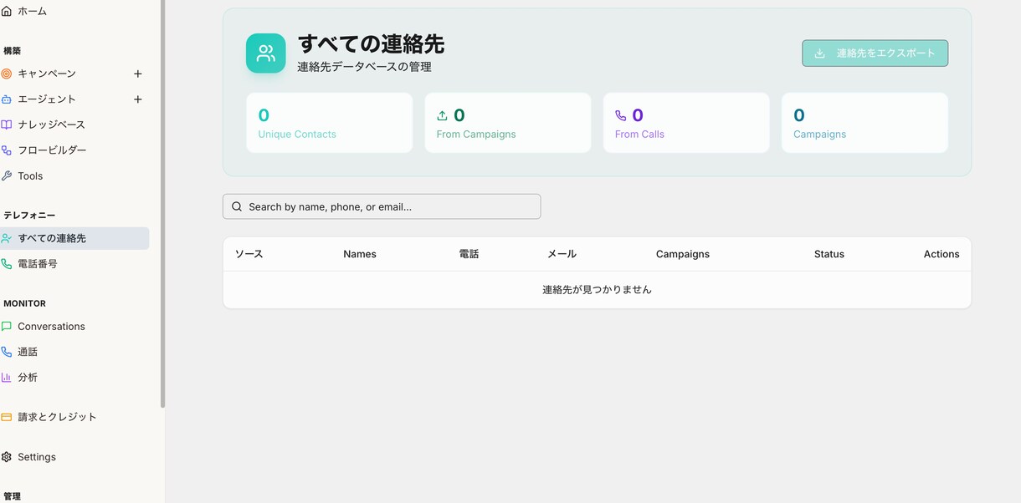Open 請求とクレジット page
Screen dimensions: 1021x503
pos(57,417)
